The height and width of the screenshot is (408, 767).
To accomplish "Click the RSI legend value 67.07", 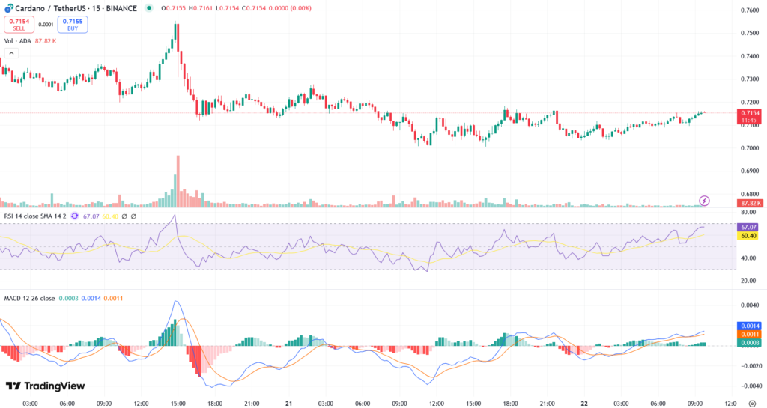I will [x=91, y=216].
